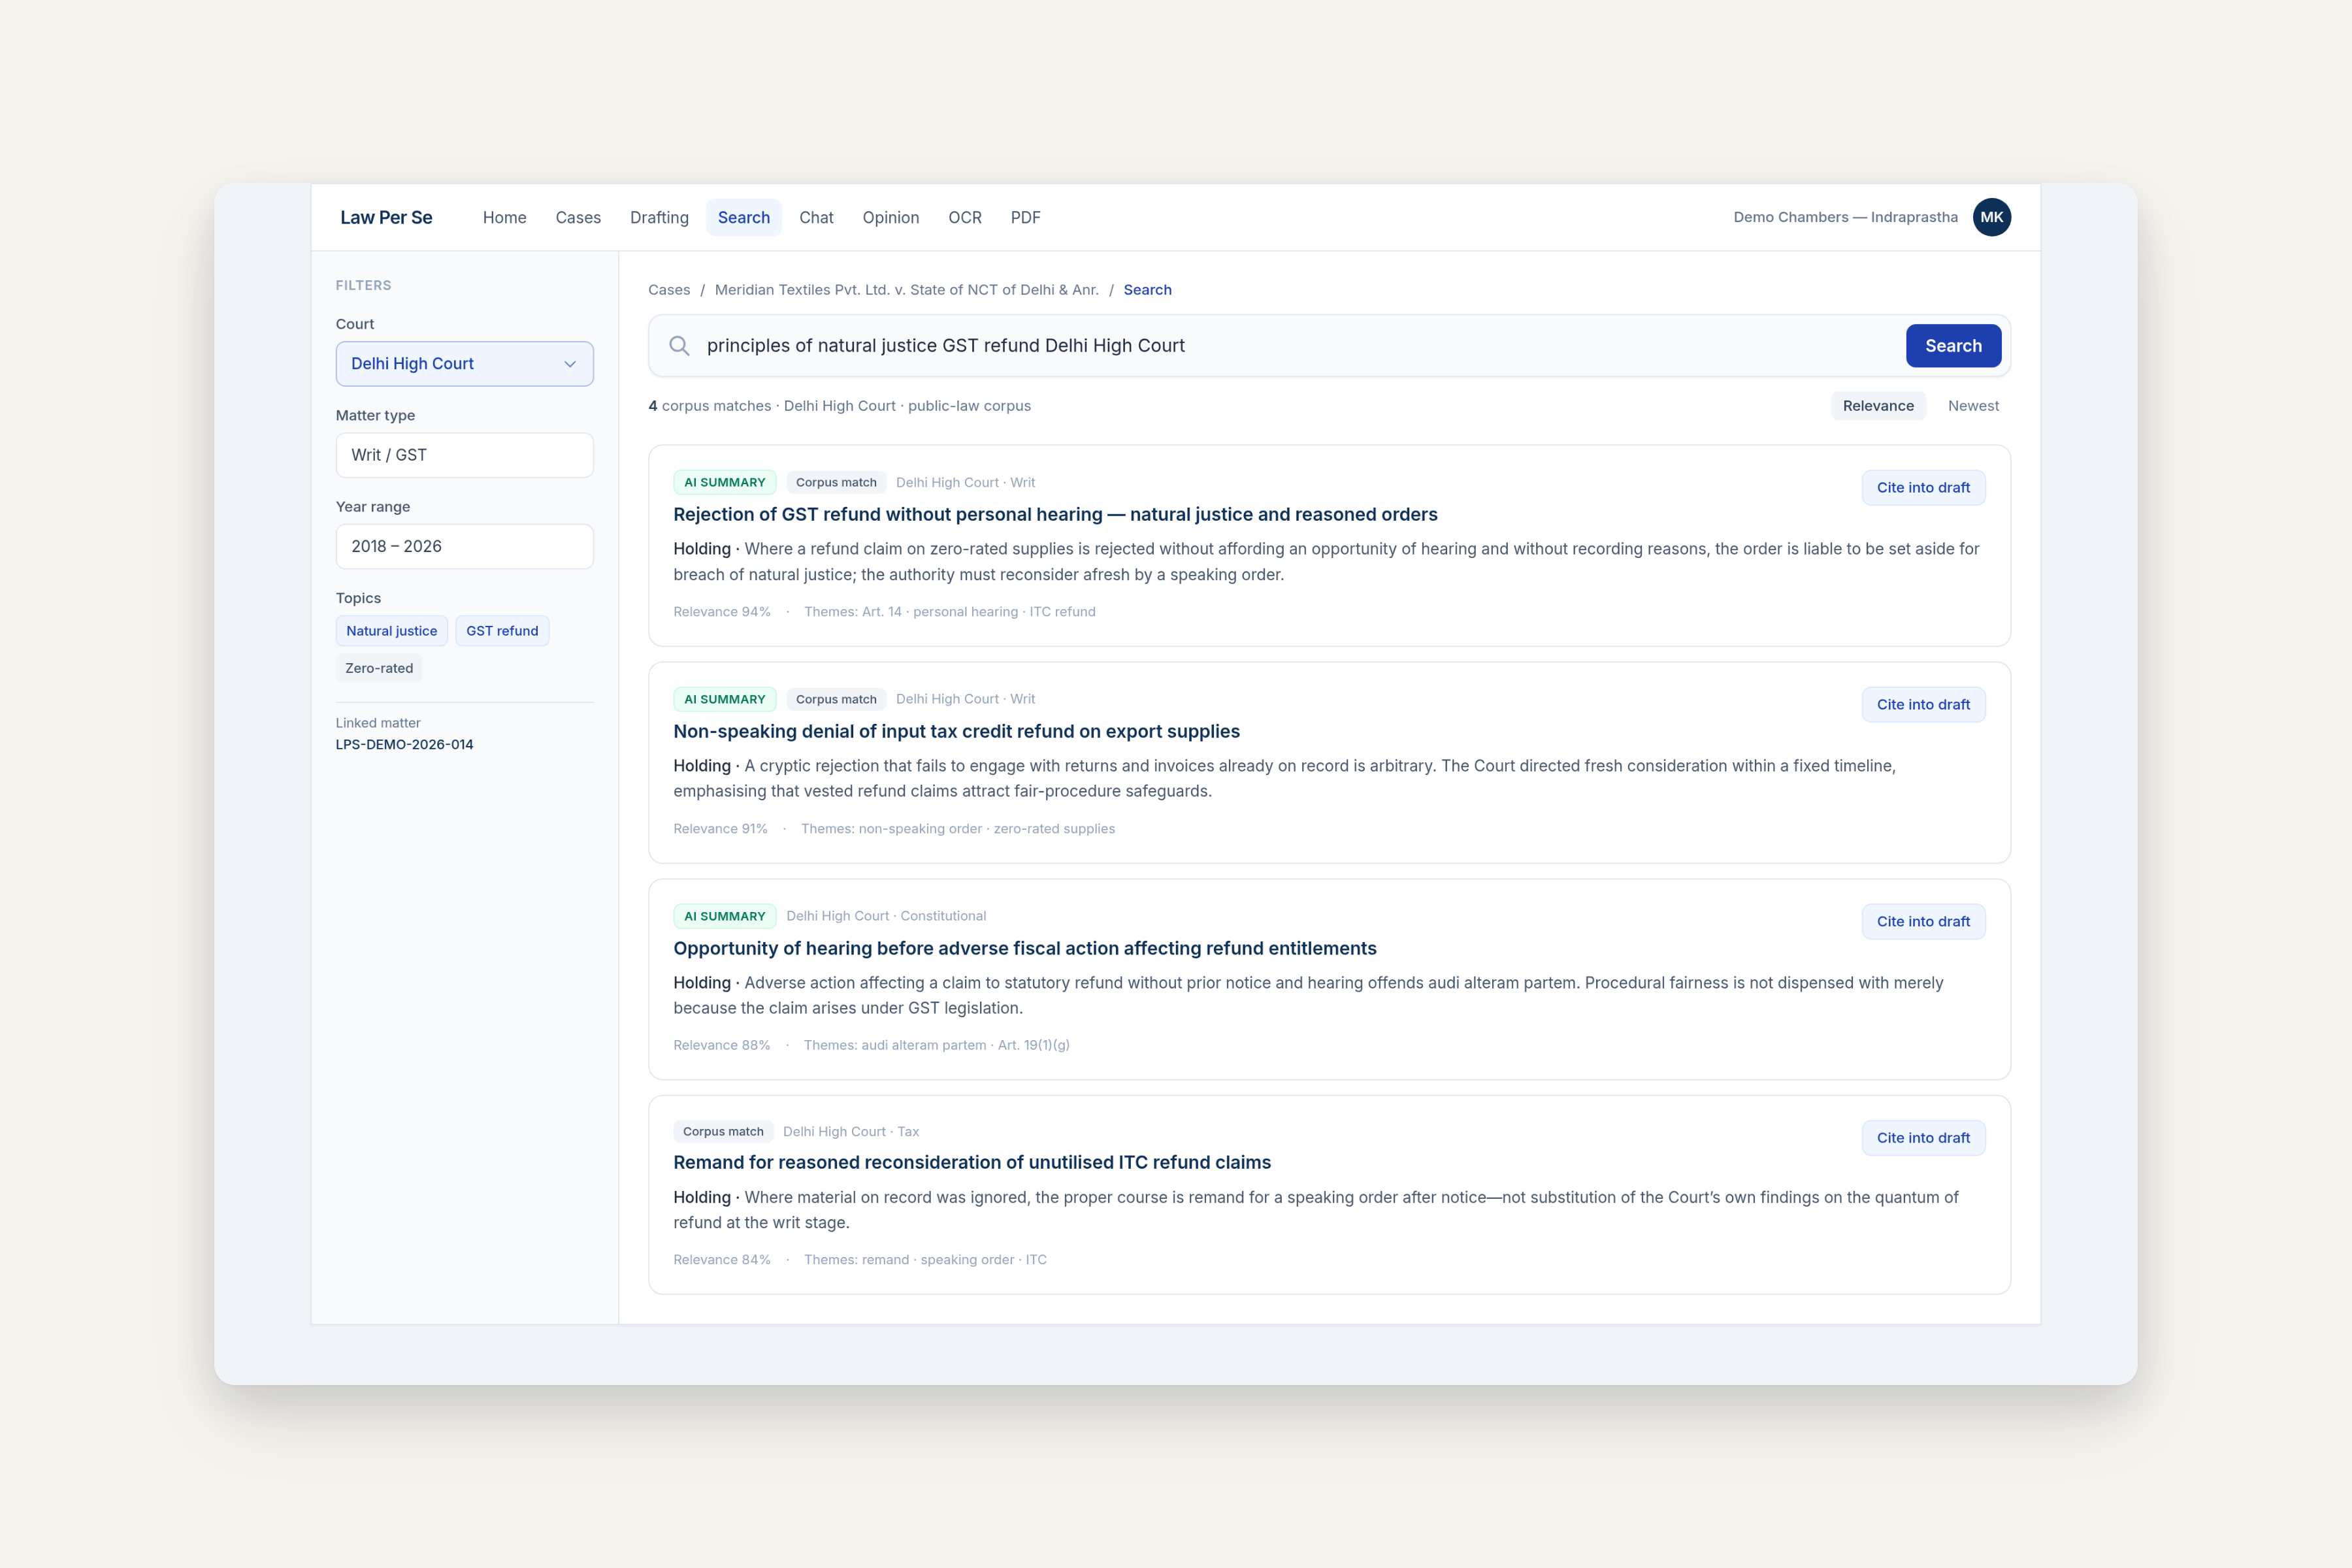Sort results by Newest
The image size is (2352, 1568).
(x=1973, y=406)
